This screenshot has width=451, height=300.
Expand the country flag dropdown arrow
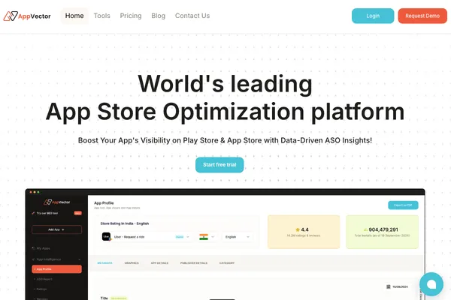[213, 237]
